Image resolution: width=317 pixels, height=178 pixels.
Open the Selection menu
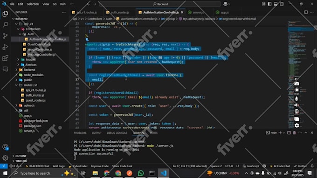point(33,4)
